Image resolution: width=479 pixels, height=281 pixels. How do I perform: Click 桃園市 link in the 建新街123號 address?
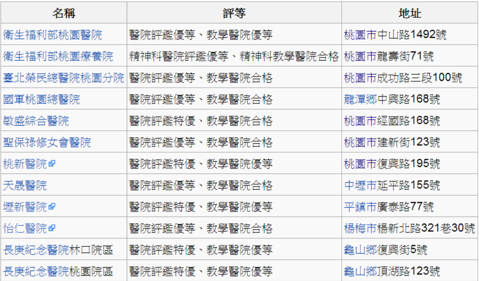tap(360, 142)
